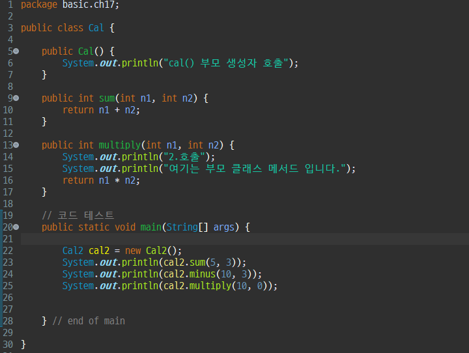The height and width of the screenshot is (353, 469).
Task: Click the string "2.호출" on line 14
Action: click(184, 157)
